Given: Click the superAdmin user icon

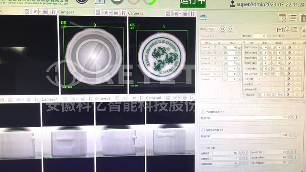Looking at the screenshot, I should 233,4.
